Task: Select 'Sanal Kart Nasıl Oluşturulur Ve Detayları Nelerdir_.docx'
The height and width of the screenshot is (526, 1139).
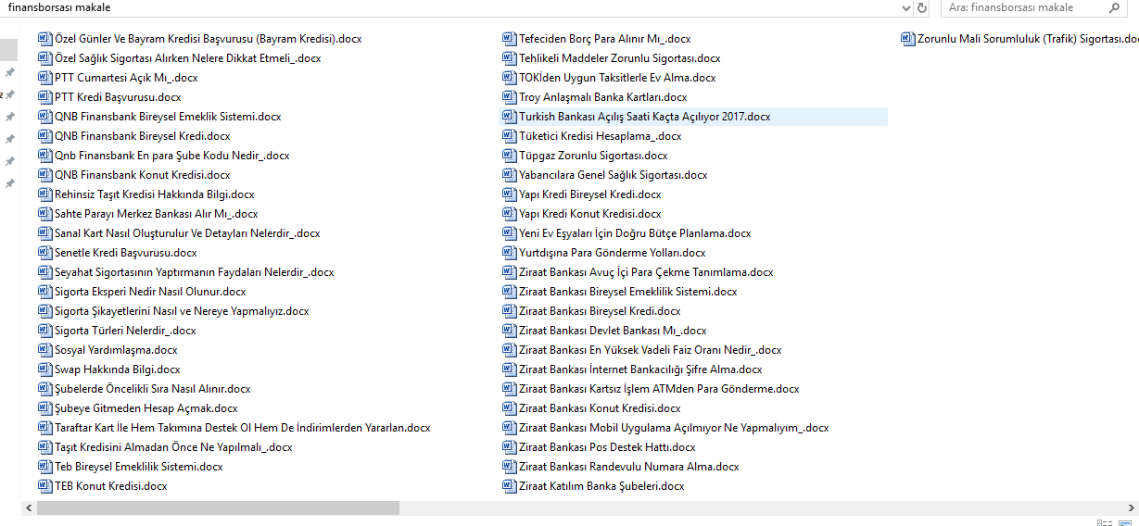Action: pos(187,233)
